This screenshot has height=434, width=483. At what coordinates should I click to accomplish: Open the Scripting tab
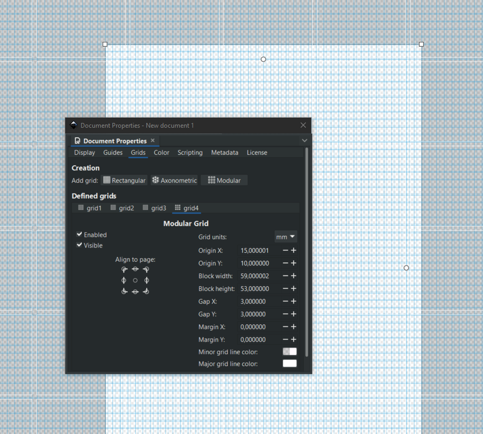190,153
